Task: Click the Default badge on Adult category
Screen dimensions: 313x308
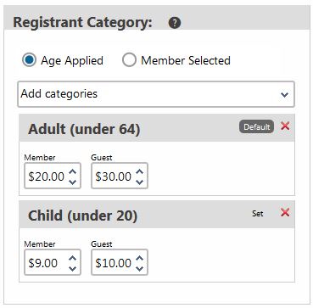Action: [x=257, y=126]
